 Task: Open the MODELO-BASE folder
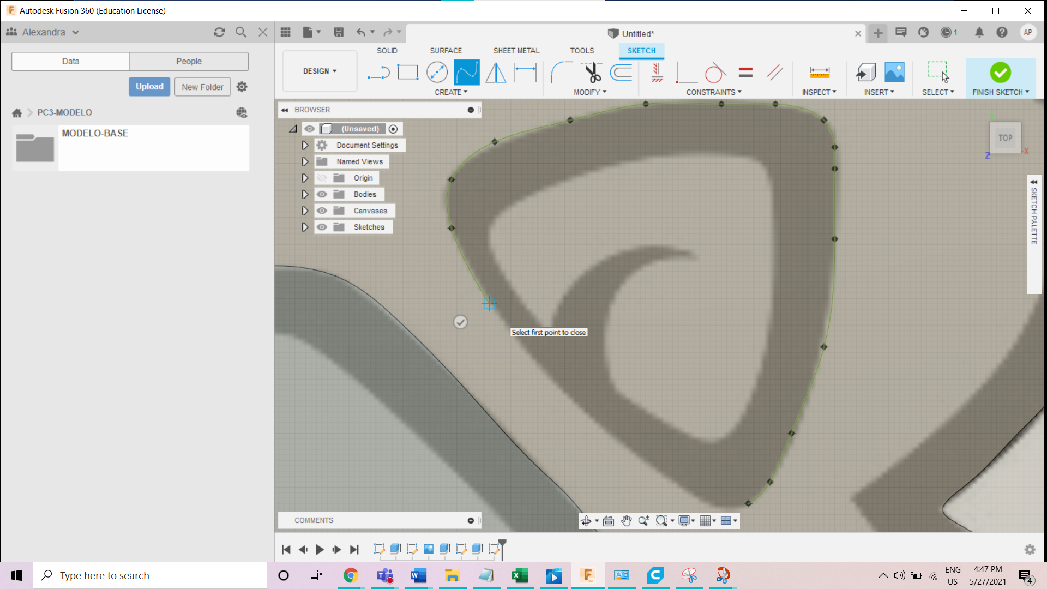130,148
